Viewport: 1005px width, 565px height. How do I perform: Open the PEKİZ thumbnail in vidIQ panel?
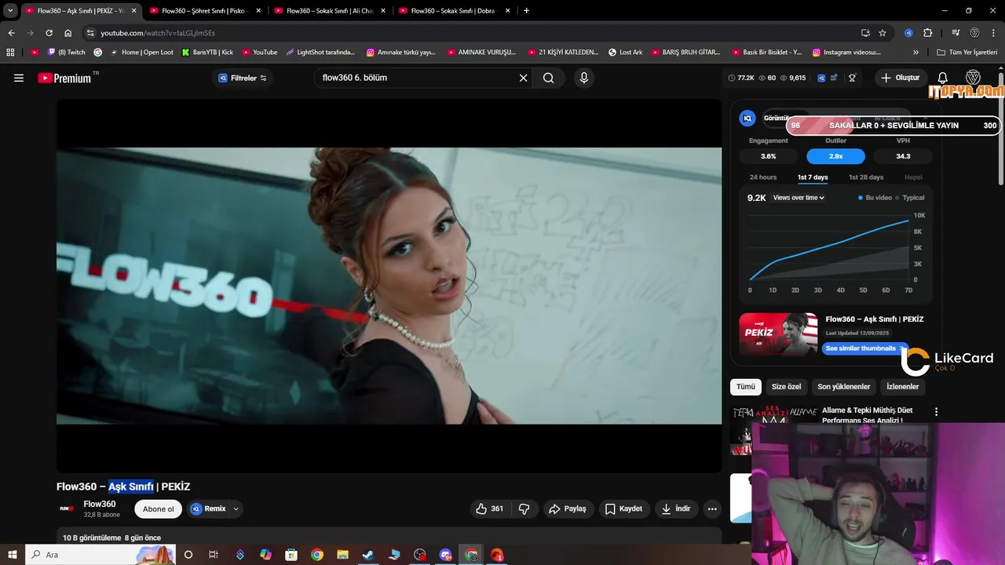pyautogui.click(x=778, y=334)
